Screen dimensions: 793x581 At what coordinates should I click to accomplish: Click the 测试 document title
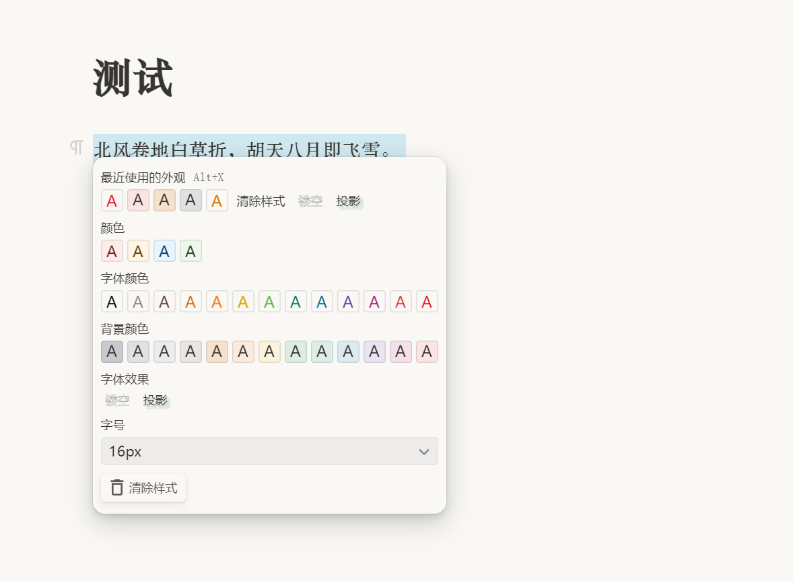(x=133, y=79)
